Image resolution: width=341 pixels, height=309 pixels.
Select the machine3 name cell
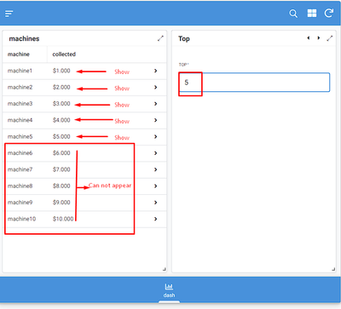(20, 104)
